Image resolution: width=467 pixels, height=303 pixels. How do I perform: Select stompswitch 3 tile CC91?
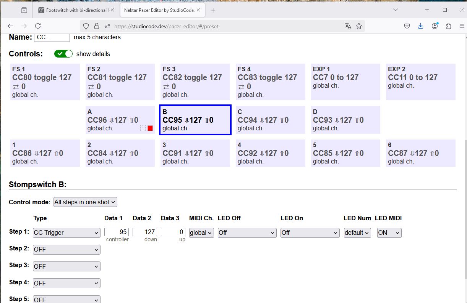[195, 153]
